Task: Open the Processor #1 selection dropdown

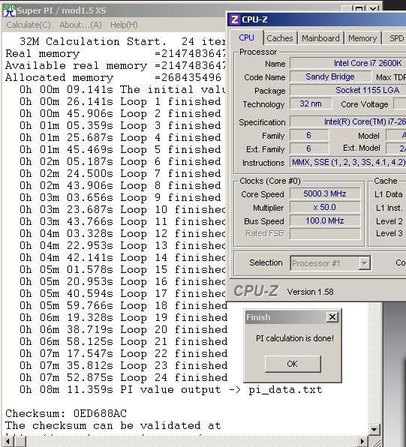Action: 330,263
